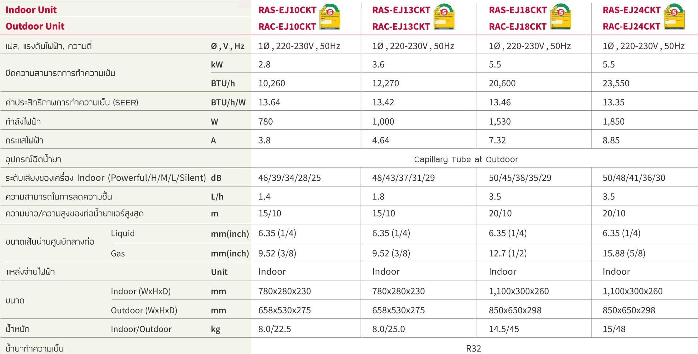Click refrigerant value R32

(x=473, y=349)
